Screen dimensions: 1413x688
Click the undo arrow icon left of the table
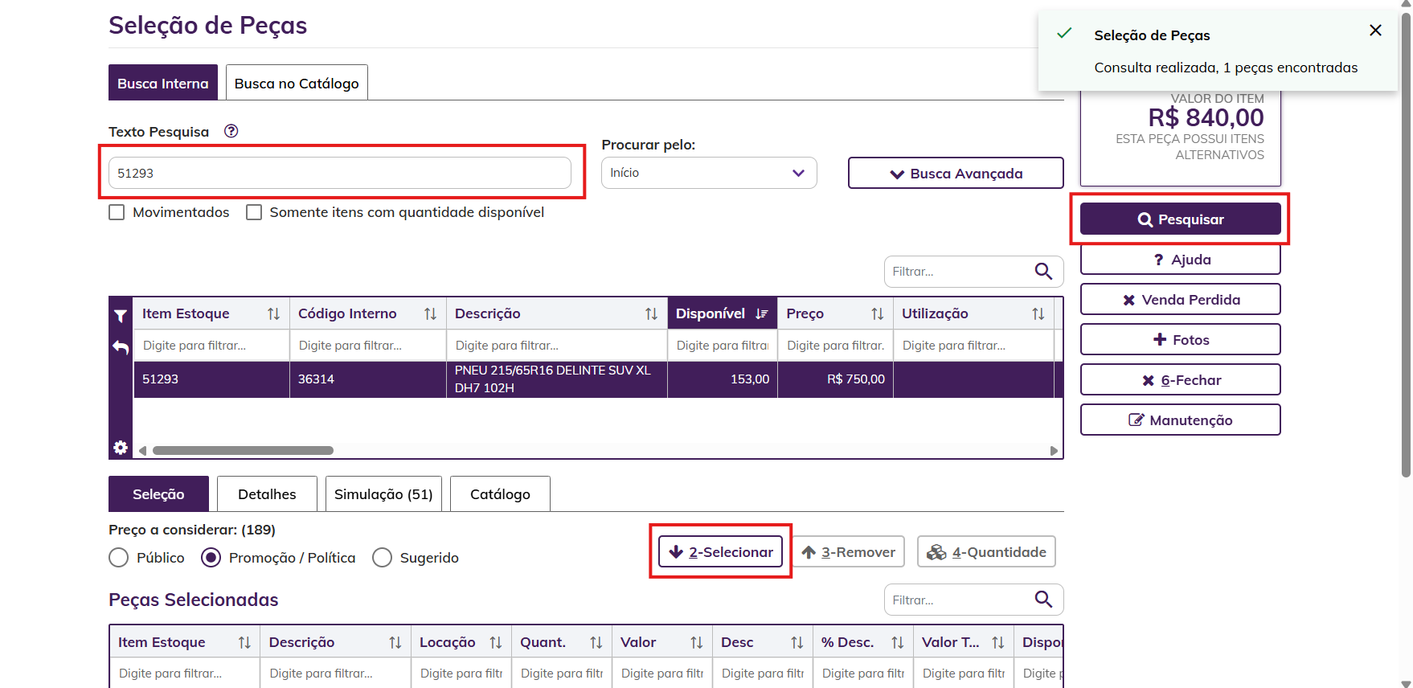click(x=121, y=347)
